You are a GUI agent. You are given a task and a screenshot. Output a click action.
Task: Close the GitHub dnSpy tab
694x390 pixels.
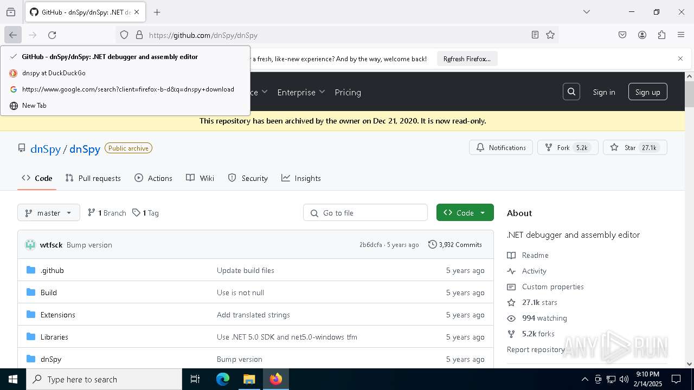tap(137, 12)
